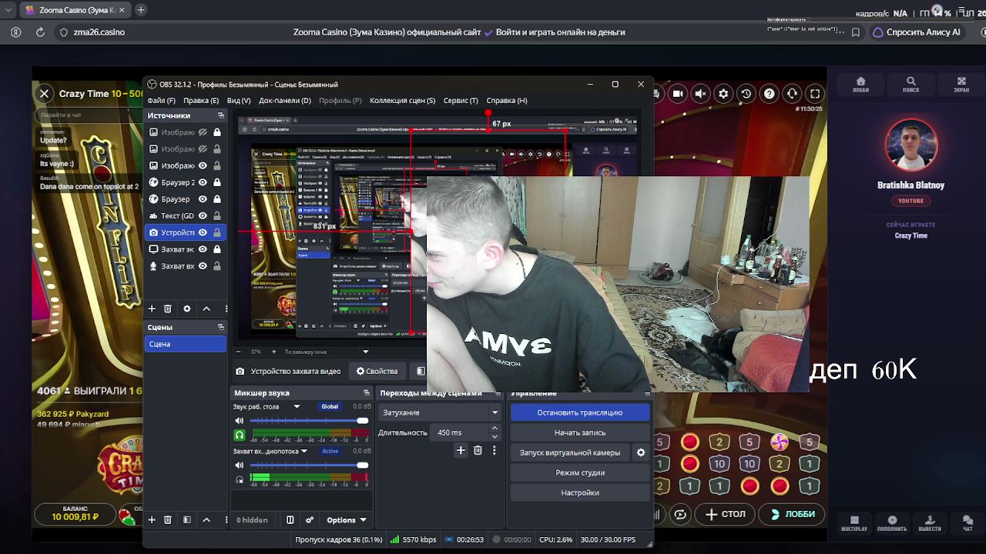Mute Desktop Audio speaker icon (Звук раб. стола)
This screenshot has height=554, width=986.
240,421
